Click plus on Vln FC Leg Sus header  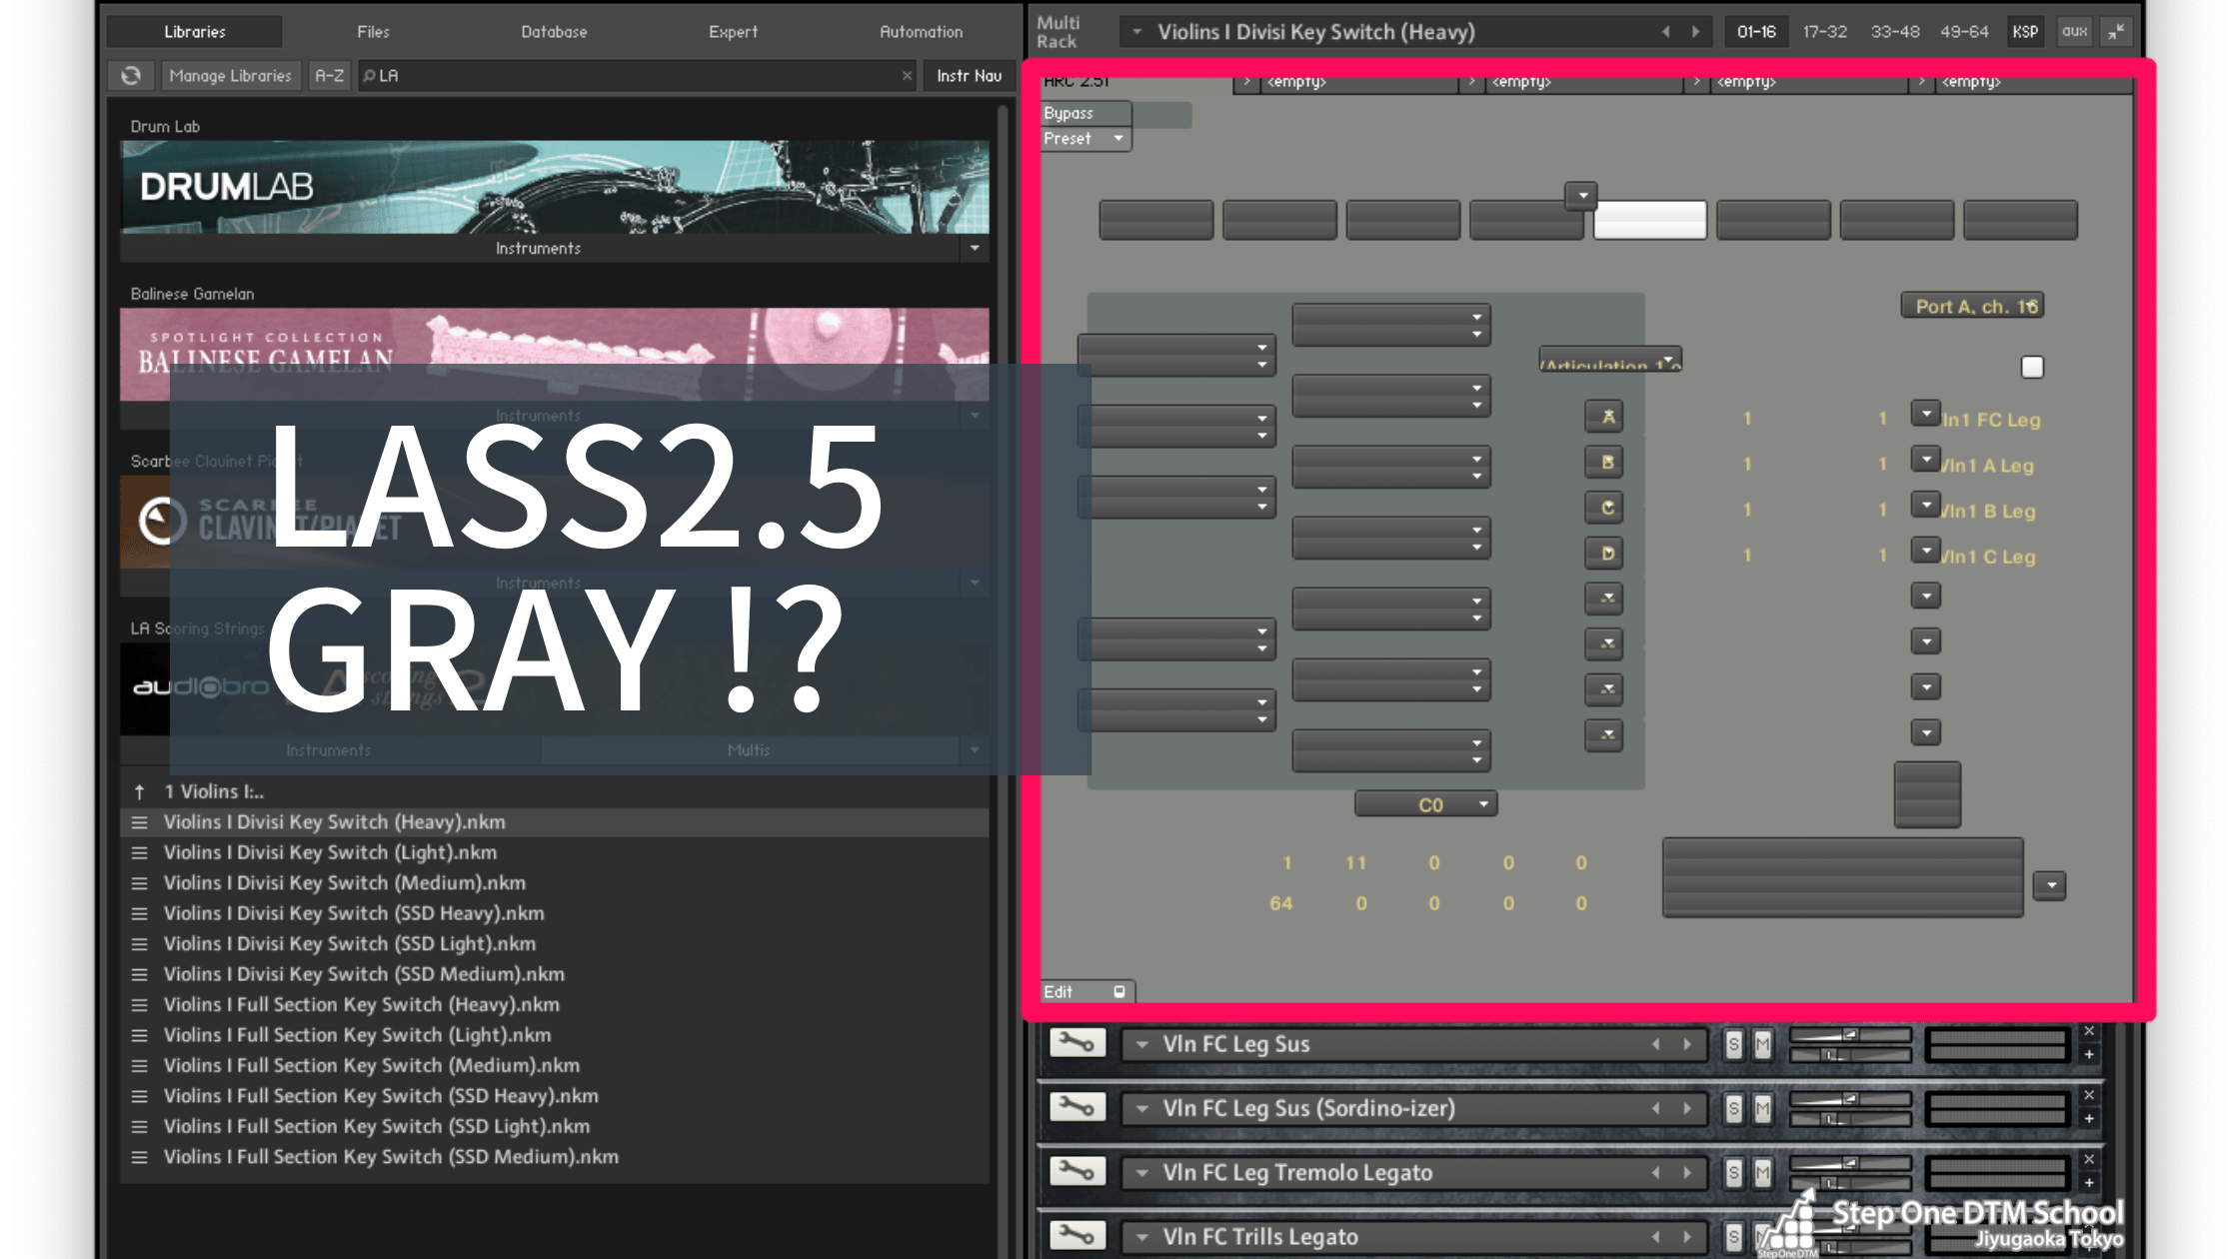(2089, 1054)
